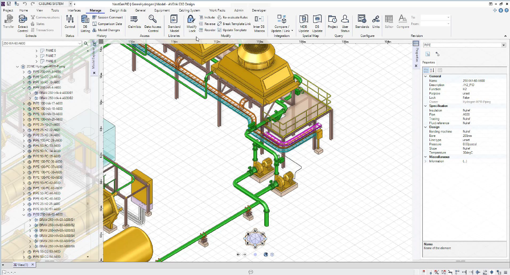The height and width of the screenshot is (275, 510).
Task: Expand the PIPE 200-WA-3-A600 node
Action: click(x=23, y=72)
